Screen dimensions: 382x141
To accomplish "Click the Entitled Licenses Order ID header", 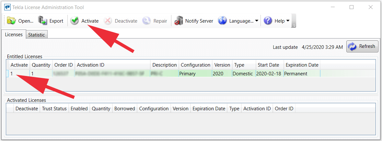I will tap(64, 65).
